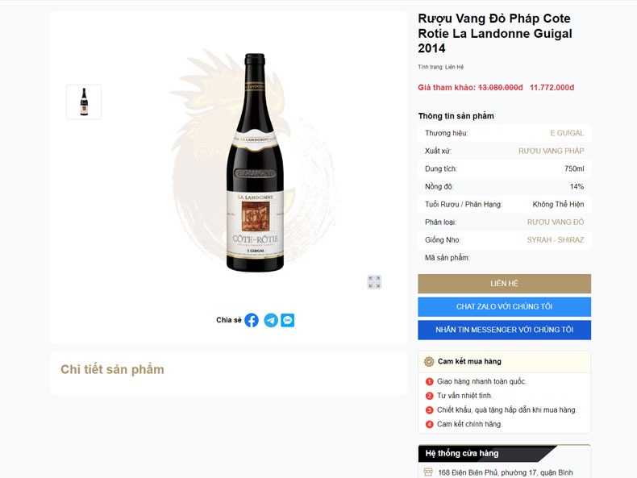Click CHAT ZALO VỚI CHÚNG TÔI button
The image size is (637, 478).
[504, 307]
